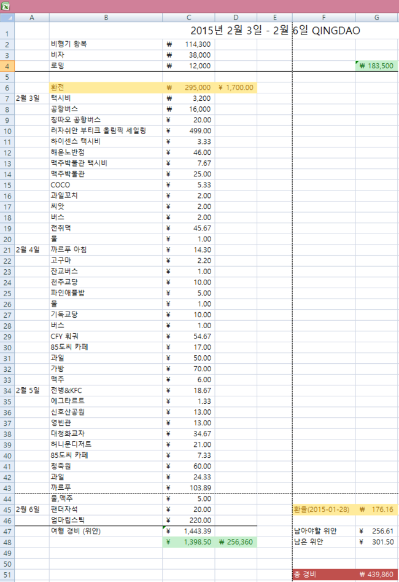Click the Excel icon in title bar
The width and height of the screenshot is (399, 582).
[x=5, y=6]
